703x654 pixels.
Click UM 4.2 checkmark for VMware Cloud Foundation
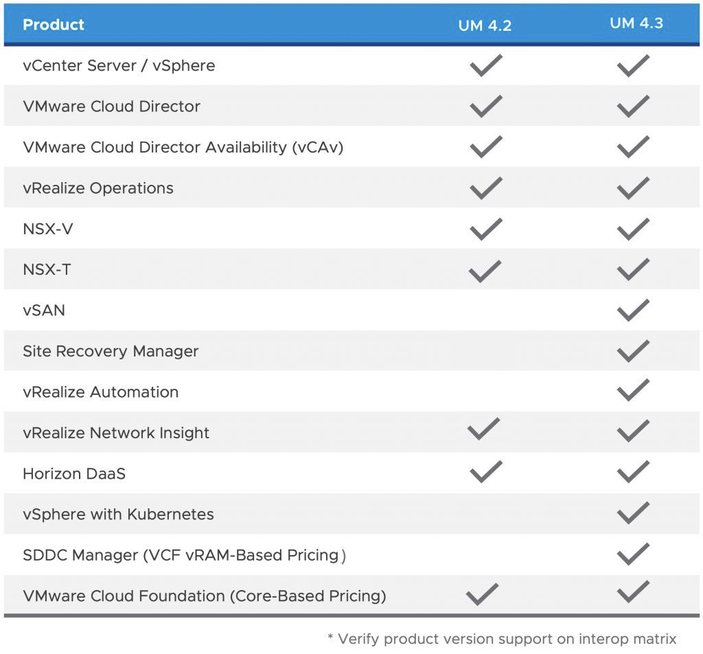pos(483,594)
